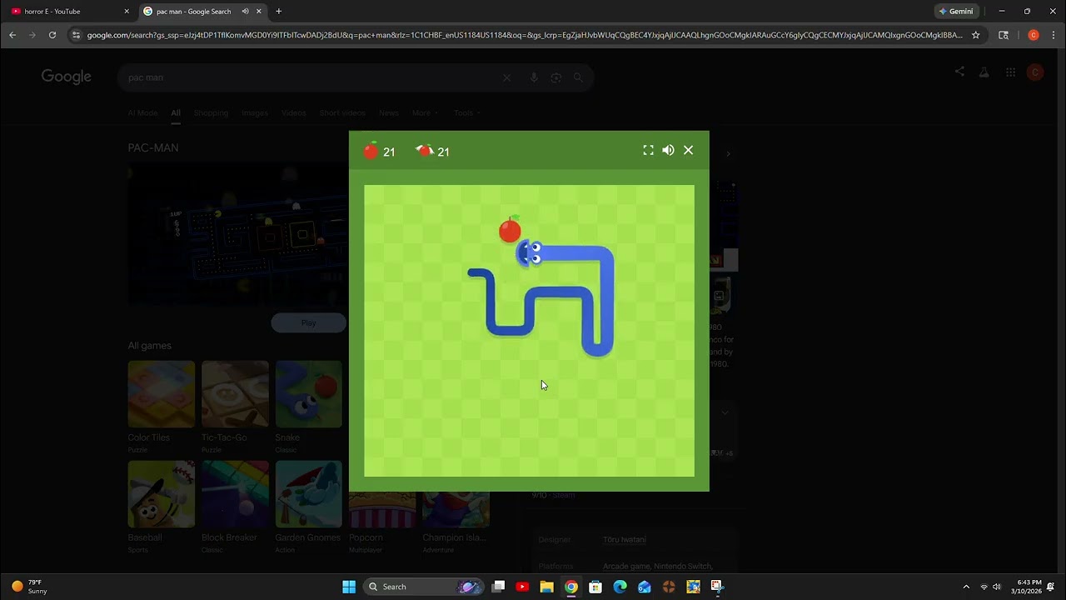
Task: Submit search with the magnifier icon
Action: pyautogui.click(x=579, y=77)
